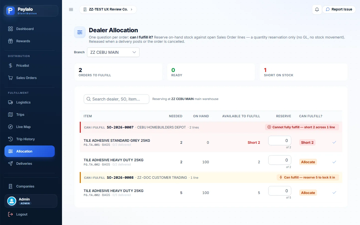Click reserve quantity field of 5

click(x=280, y=191)
